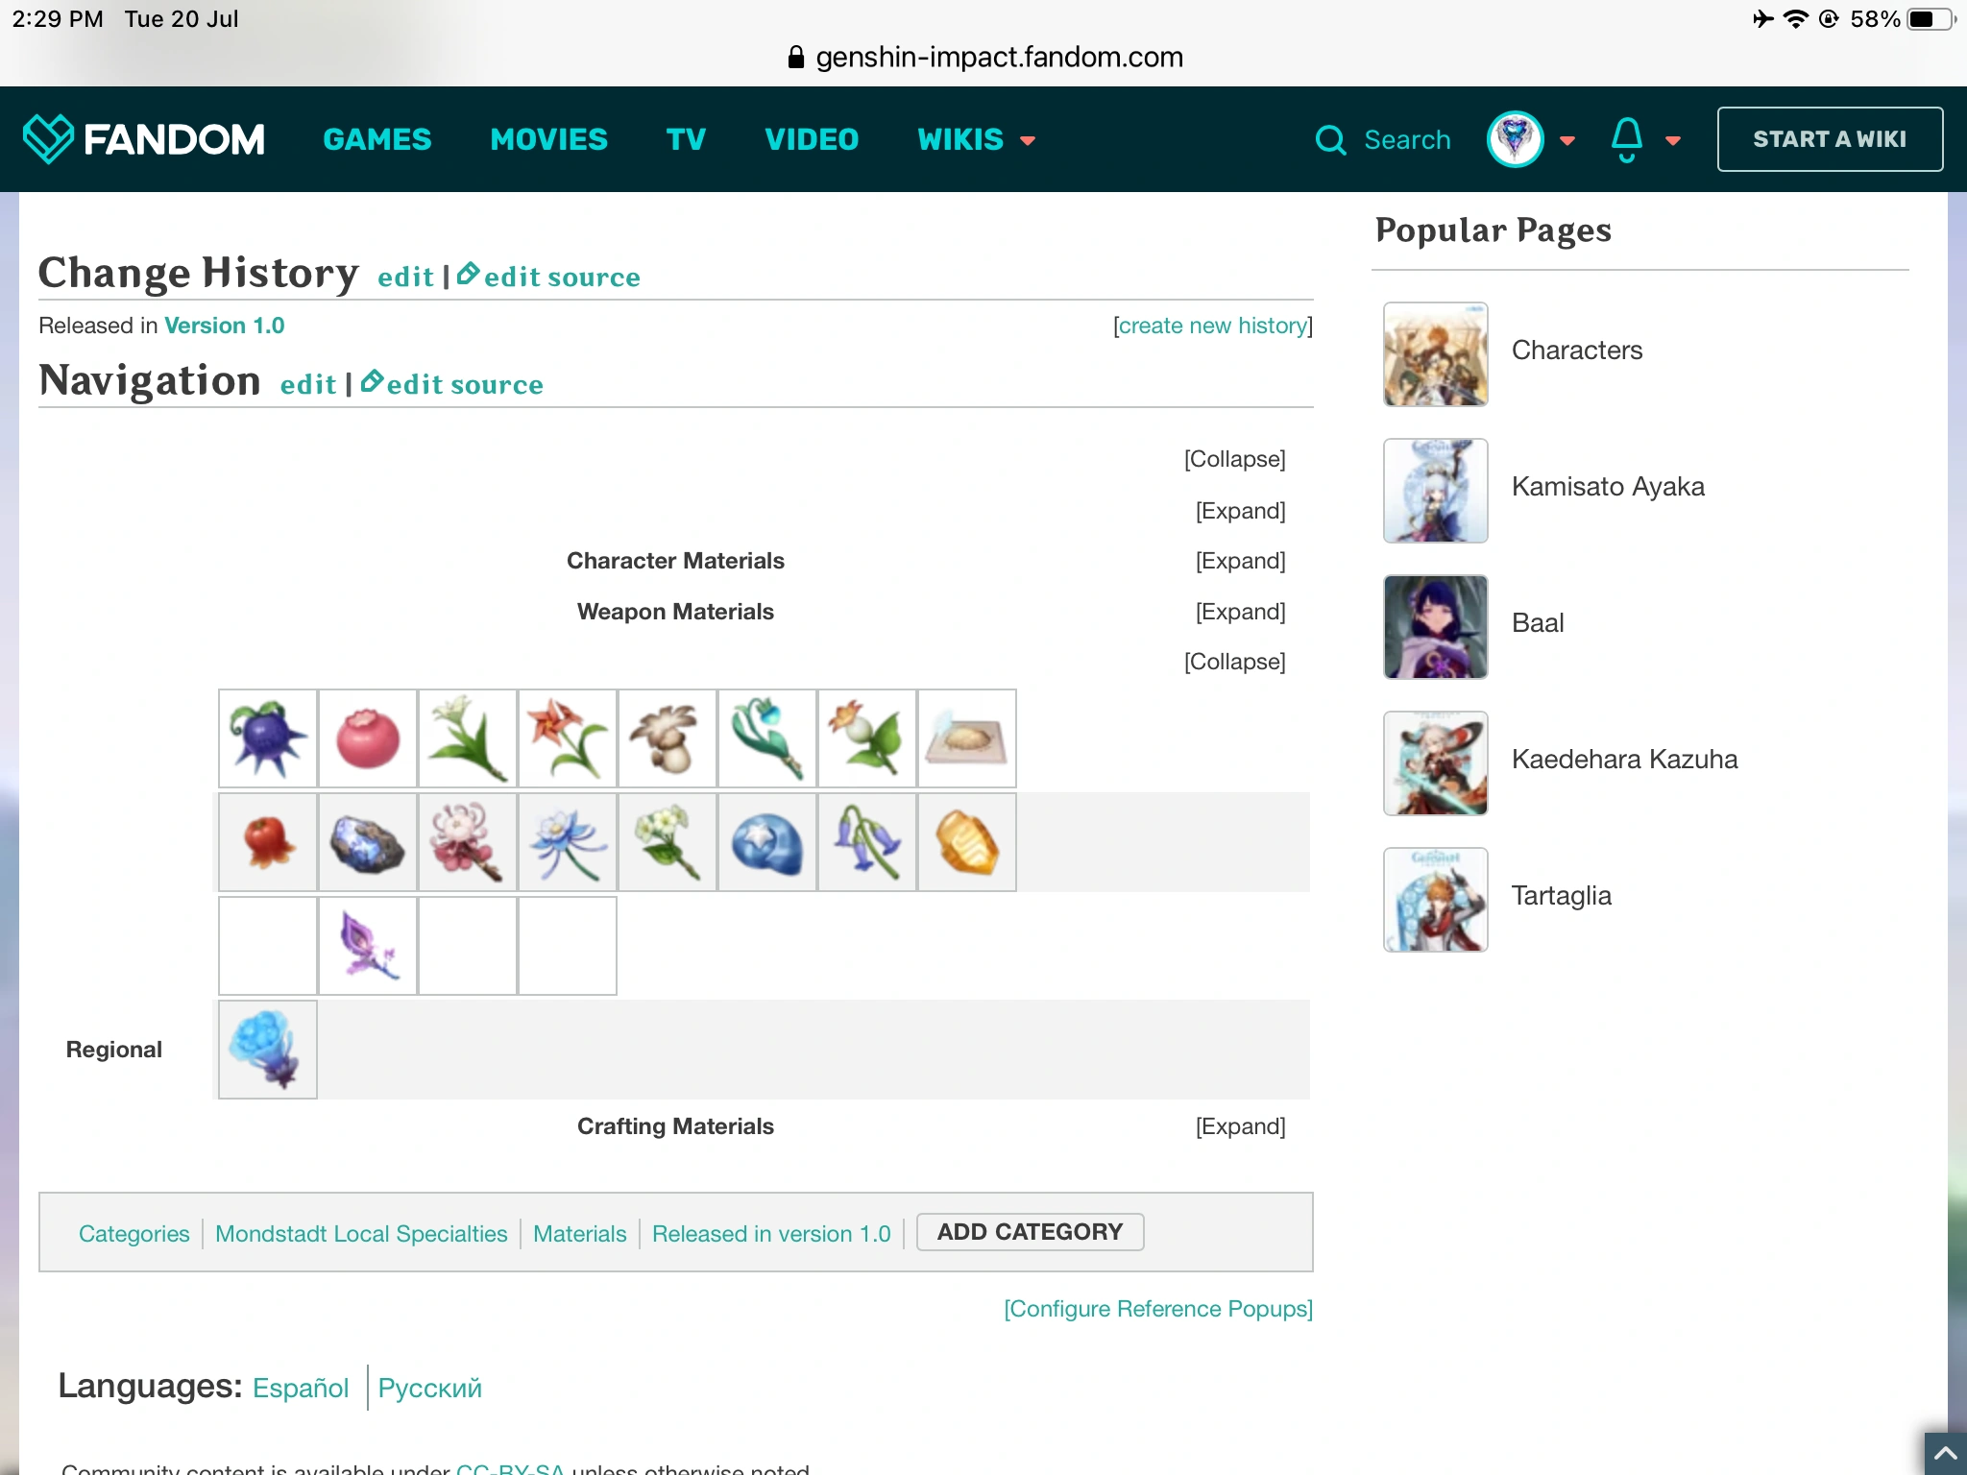Open the notifications bell
1967x1475 pixels.
click(x=1625, y=139)
